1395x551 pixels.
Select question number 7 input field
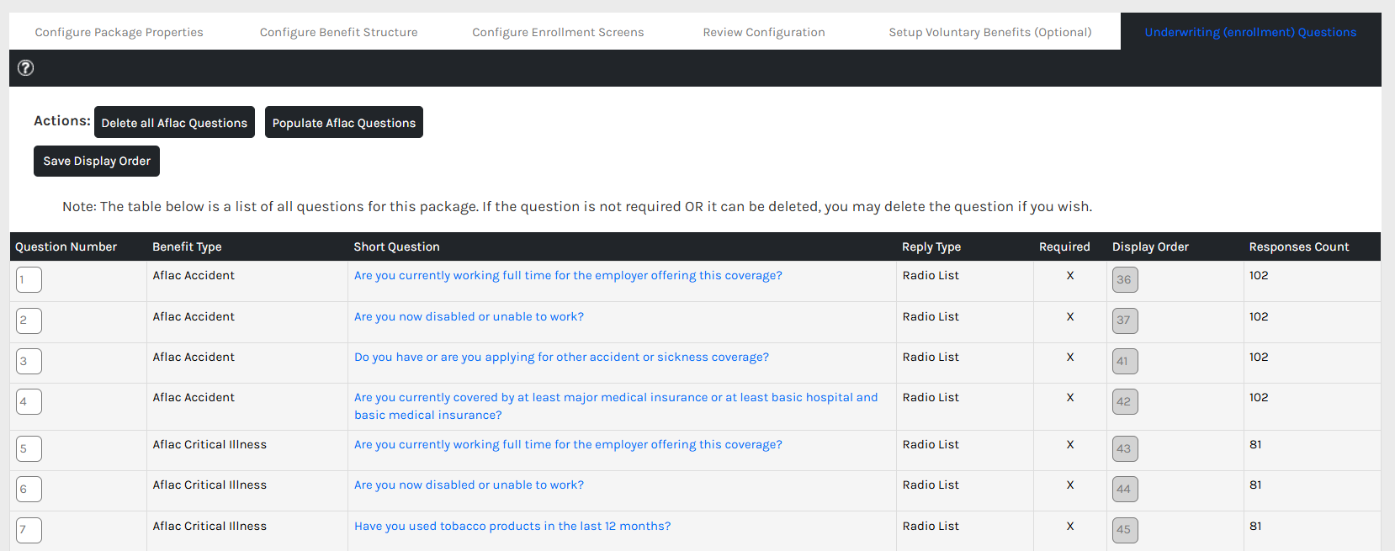29,530
